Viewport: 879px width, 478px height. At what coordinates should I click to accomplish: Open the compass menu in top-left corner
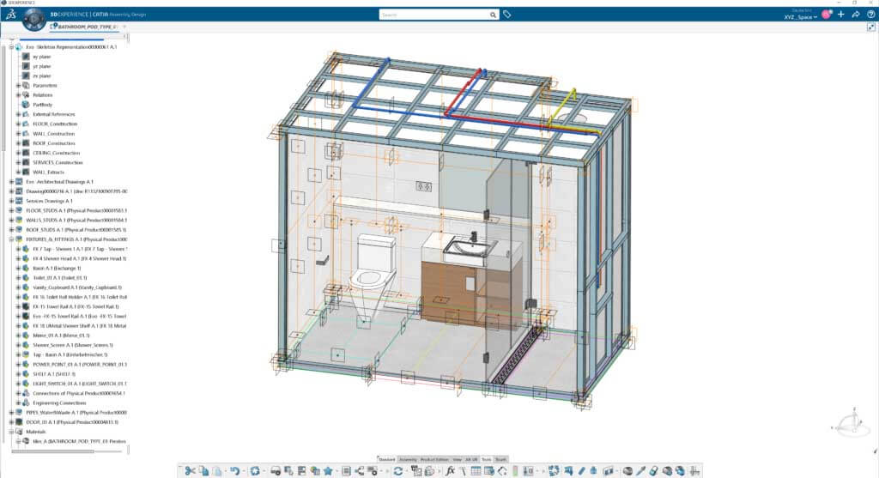pyautogui.click(x=33, y=18)
